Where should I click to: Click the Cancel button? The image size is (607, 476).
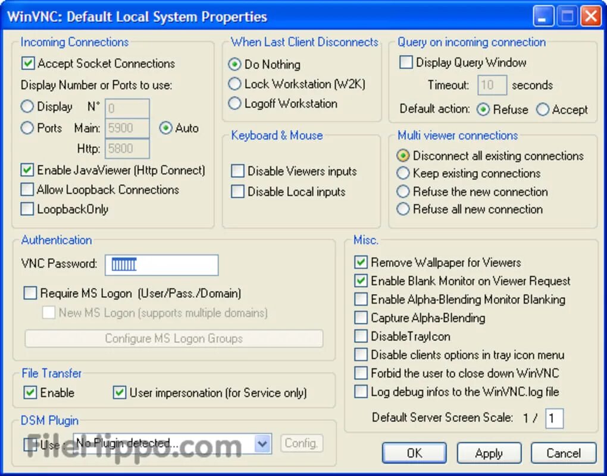(564, 453)
